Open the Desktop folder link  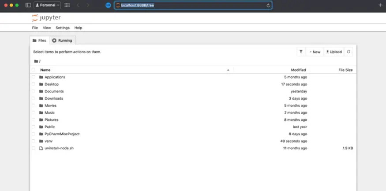52,84
